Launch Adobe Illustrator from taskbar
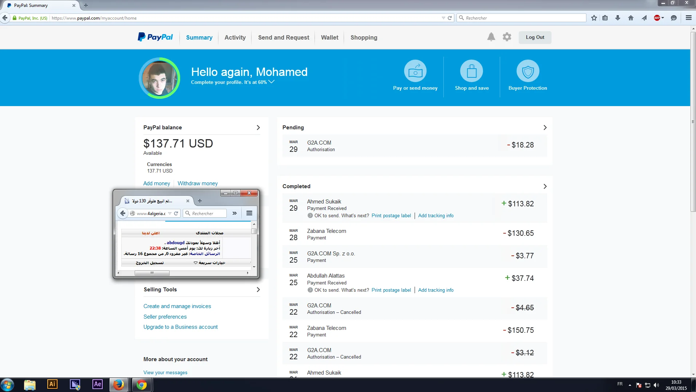 (52, 384)
